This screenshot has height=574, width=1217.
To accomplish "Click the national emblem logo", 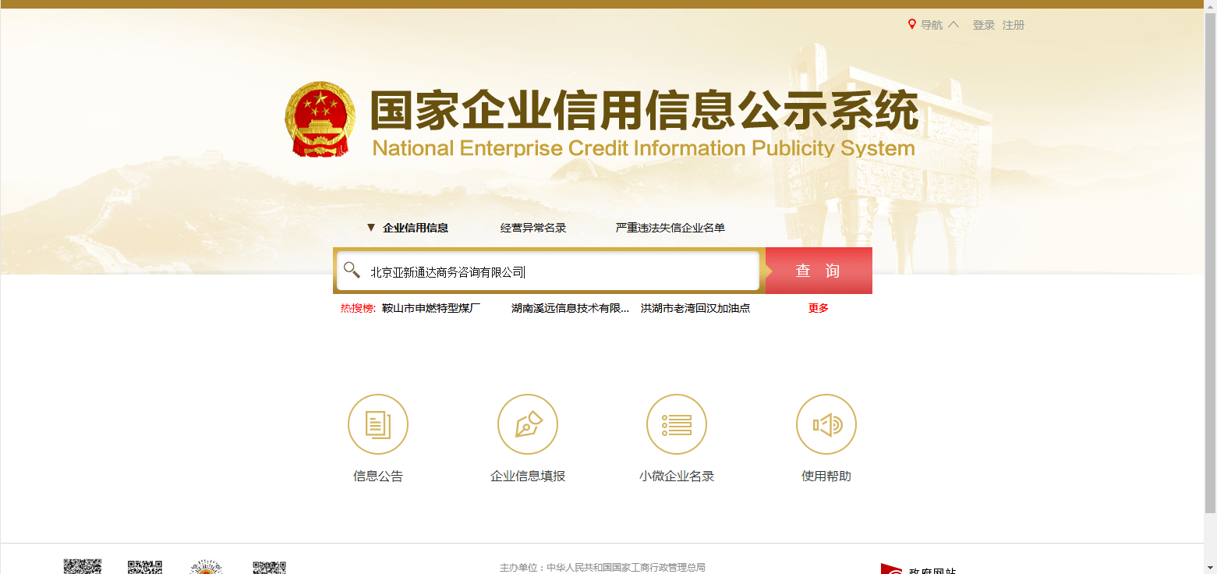I will (320, 119).
